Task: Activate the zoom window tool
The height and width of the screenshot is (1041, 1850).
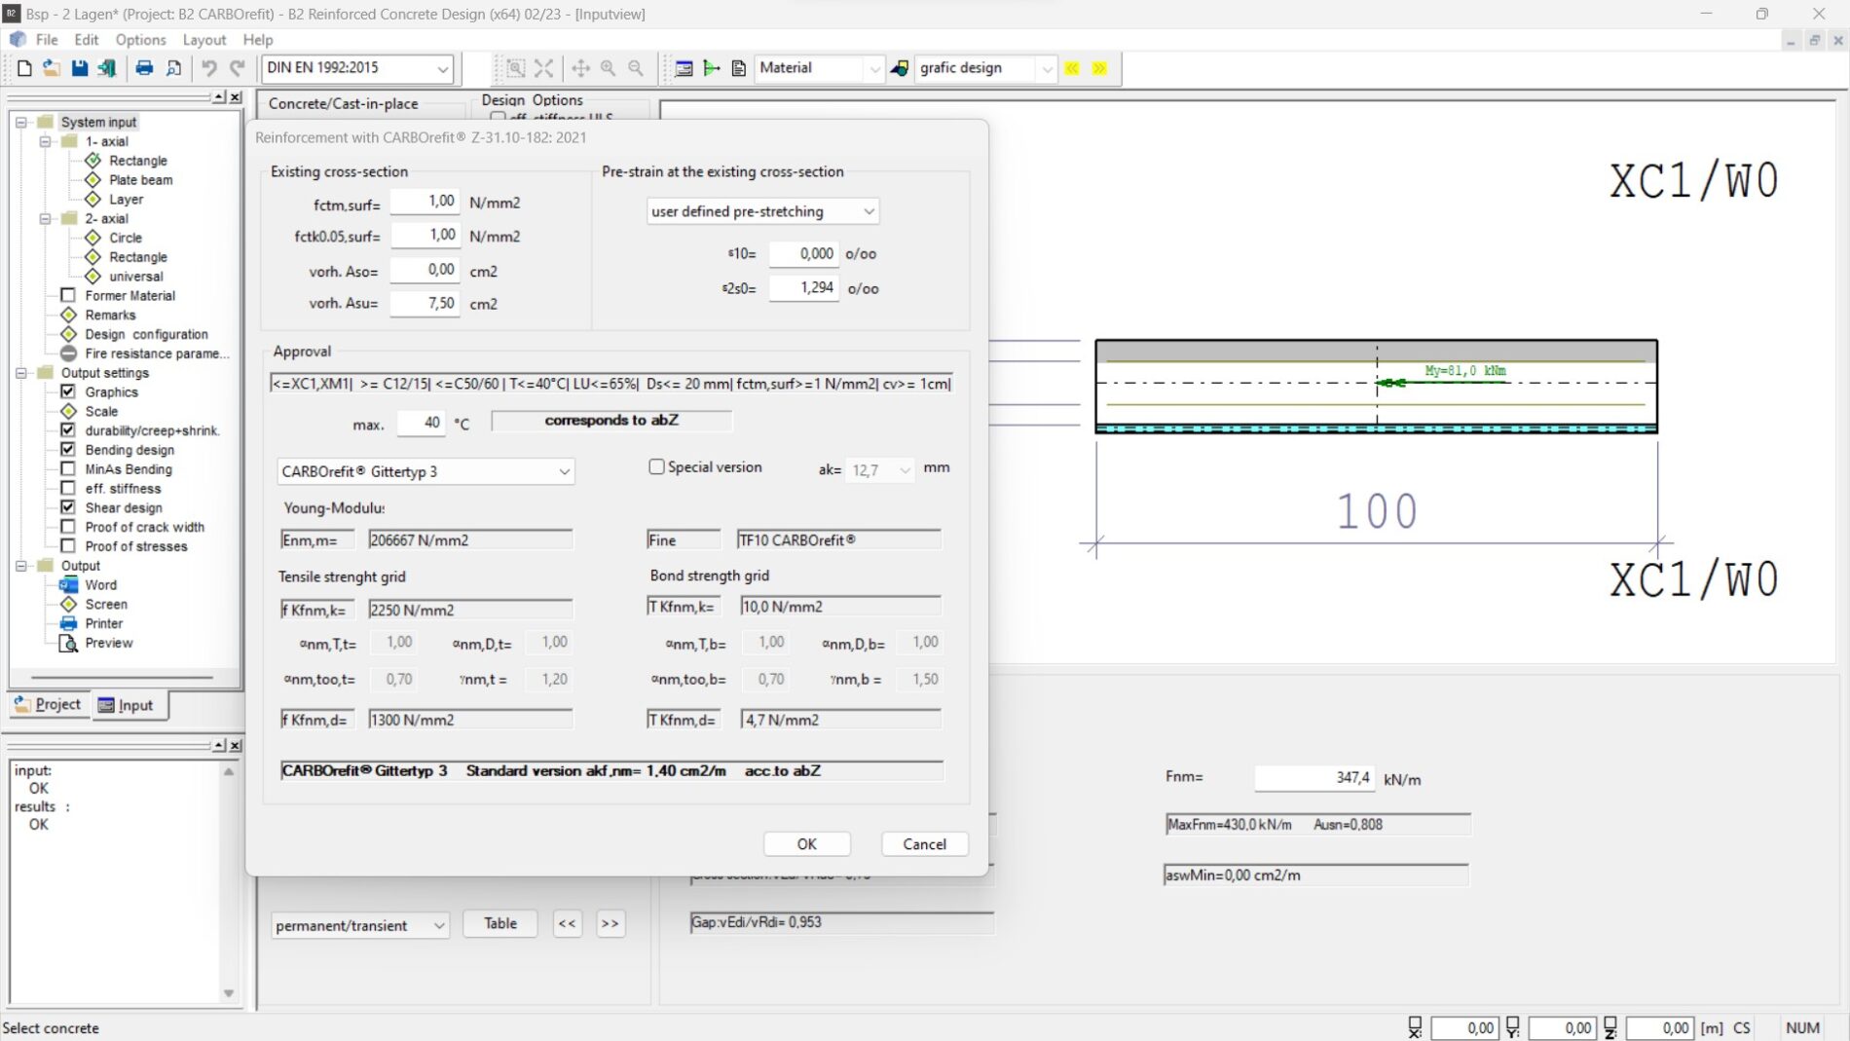Action: [x=516, y=68]
